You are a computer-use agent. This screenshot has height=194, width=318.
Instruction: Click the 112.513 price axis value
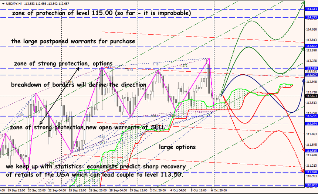tap(311, 103)
